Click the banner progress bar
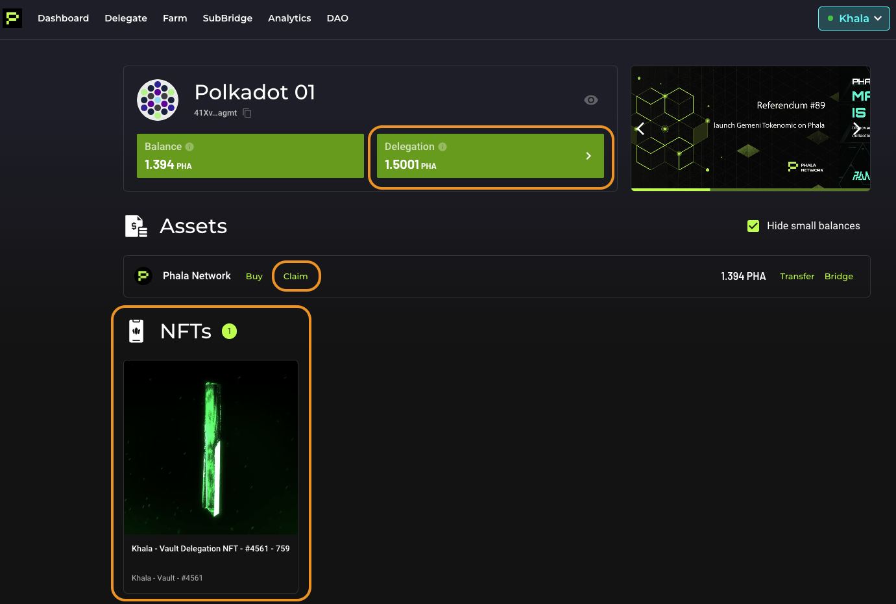Screen dimensions: 896x604 (751, 189)
